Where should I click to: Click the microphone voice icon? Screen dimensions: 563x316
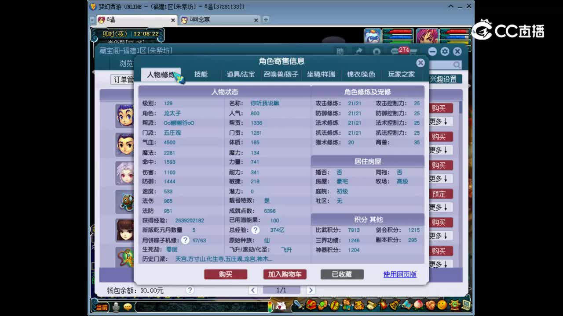click(x=116, y=307)
